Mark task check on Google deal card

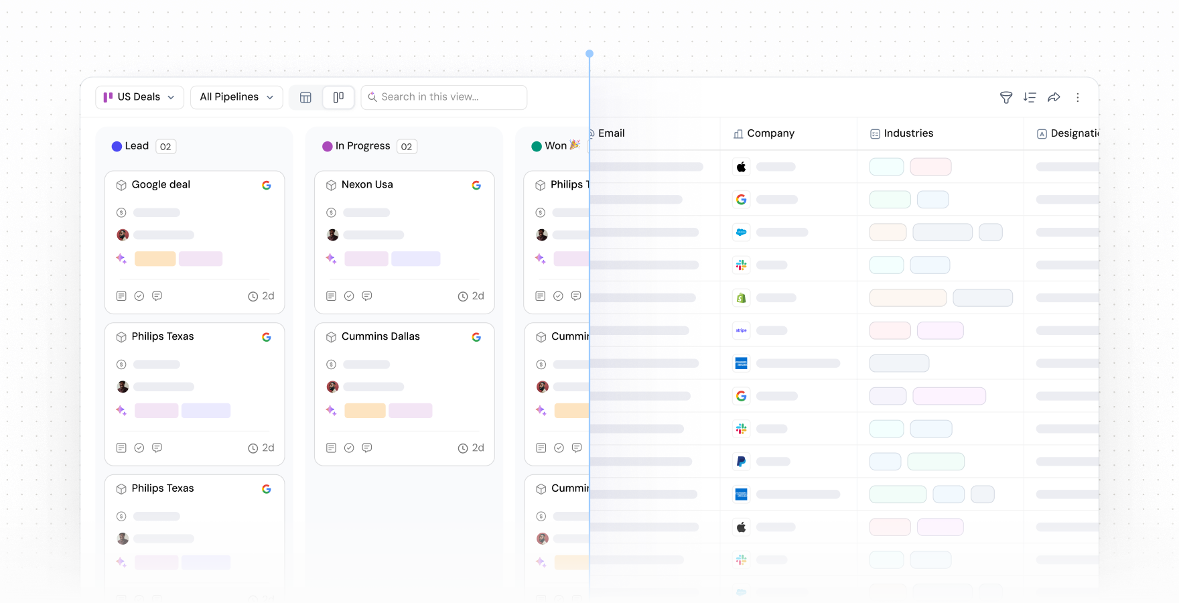(x=139, y=296)
